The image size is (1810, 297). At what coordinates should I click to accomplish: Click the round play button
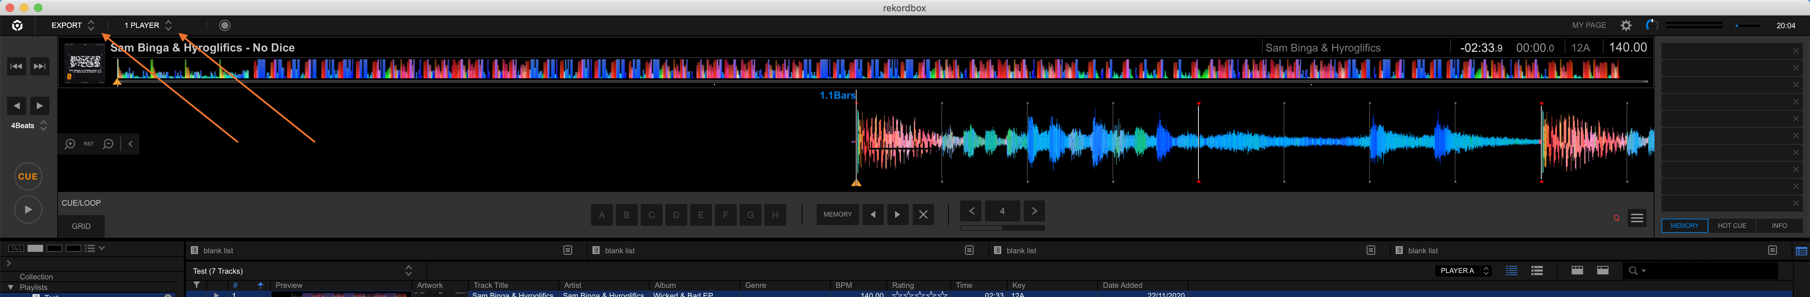(28, 210)
